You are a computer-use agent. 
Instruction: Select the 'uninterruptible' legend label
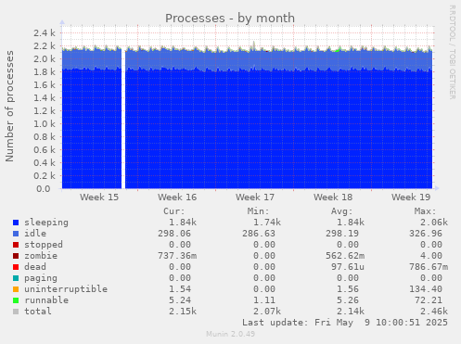coord(66,289)
